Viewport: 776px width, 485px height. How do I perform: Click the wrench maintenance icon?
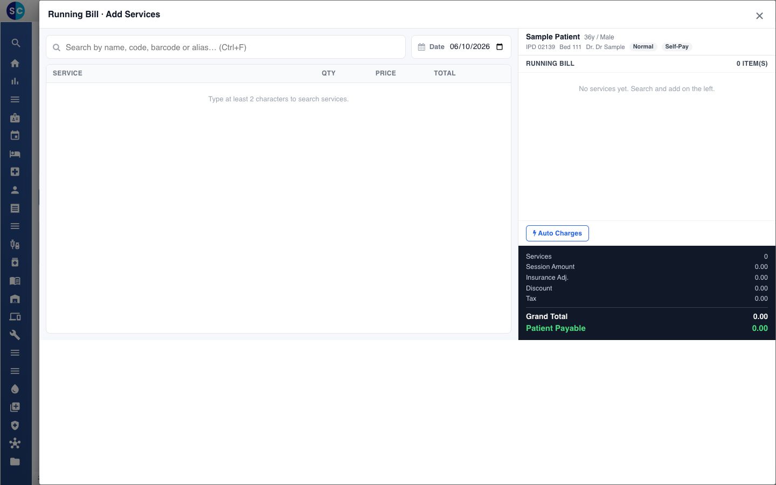(x=15, y=335)
